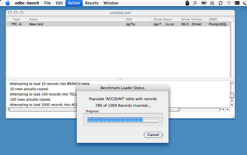The width and height of the screenshot is (247, 155).
Task: Click the music note menu bar icon
Action: coord(195,3)
